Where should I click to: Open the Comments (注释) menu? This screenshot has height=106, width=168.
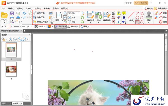coord(38,8)
